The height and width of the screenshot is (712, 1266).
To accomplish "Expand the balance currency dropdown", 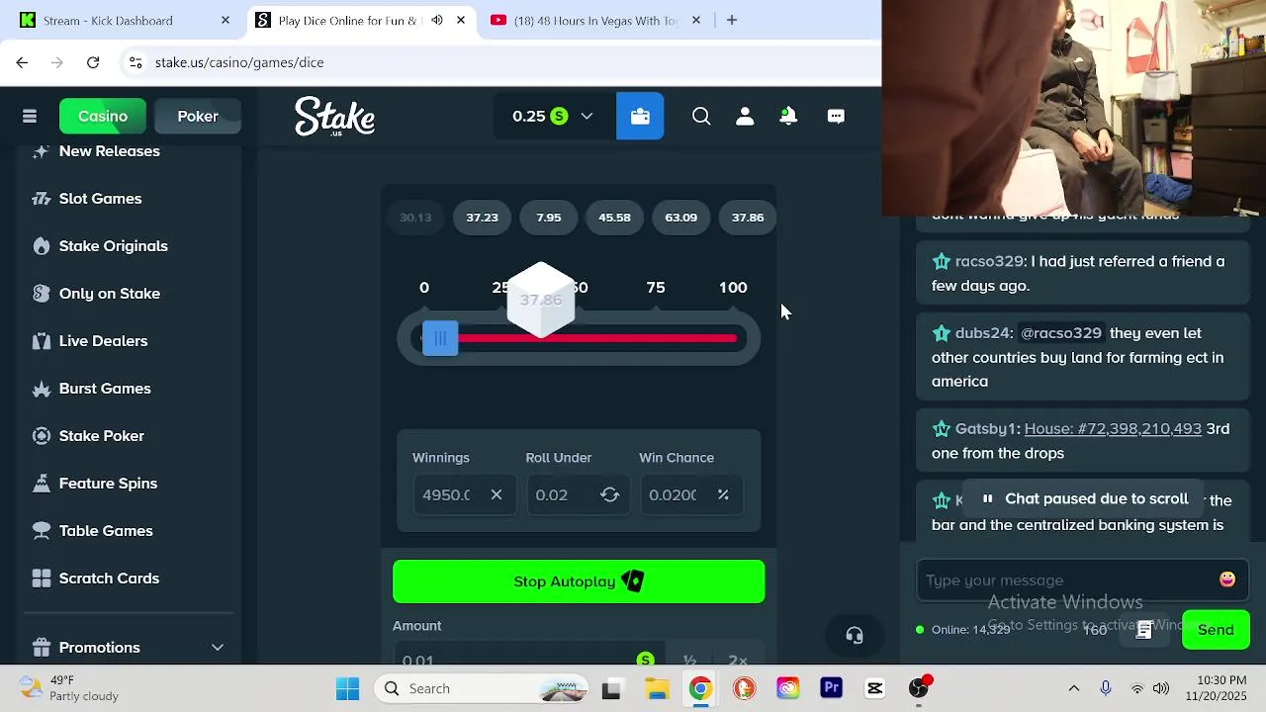I will point(587,117).
